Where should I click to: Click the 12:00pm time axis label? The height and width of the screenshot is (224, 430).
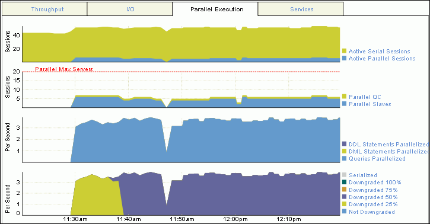pyautogui.click(x=235, y=219)
